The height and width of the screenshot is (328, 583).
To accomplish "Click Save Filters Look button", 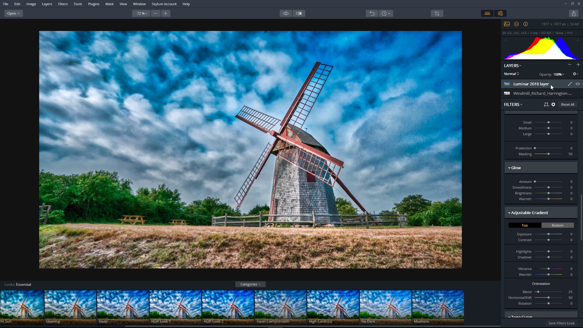I will 561,323.
